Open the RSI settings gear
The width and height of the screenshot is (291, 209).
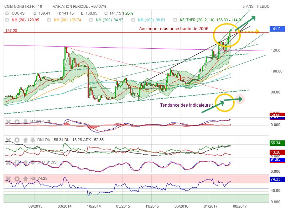(17, 179)
